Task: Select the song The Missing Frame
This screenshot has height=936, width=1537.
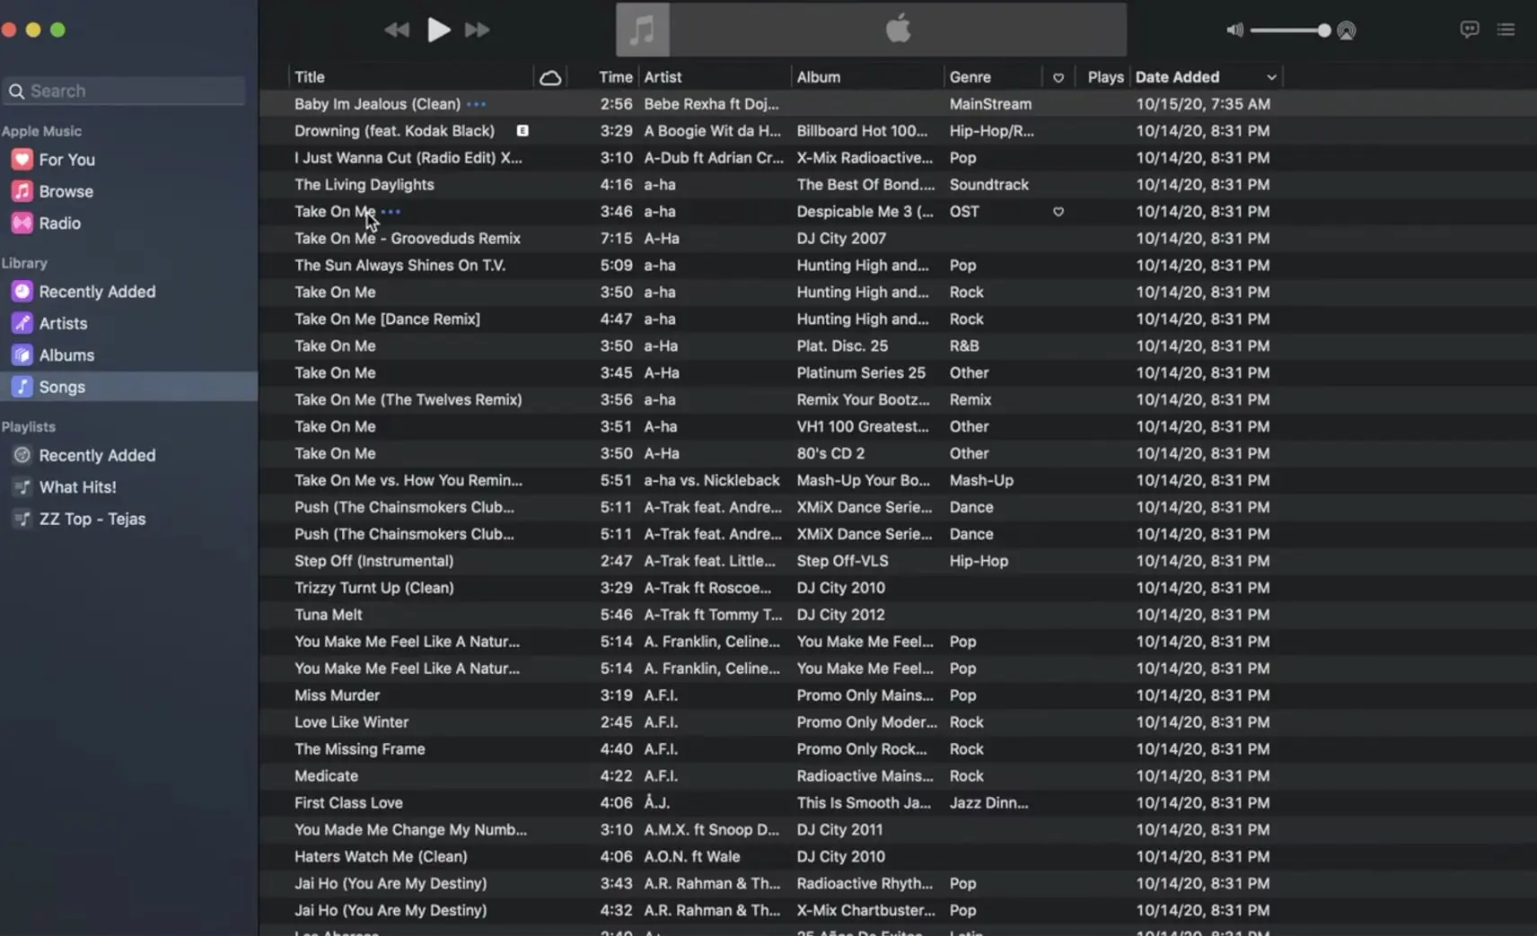Action: coord(360,749)
